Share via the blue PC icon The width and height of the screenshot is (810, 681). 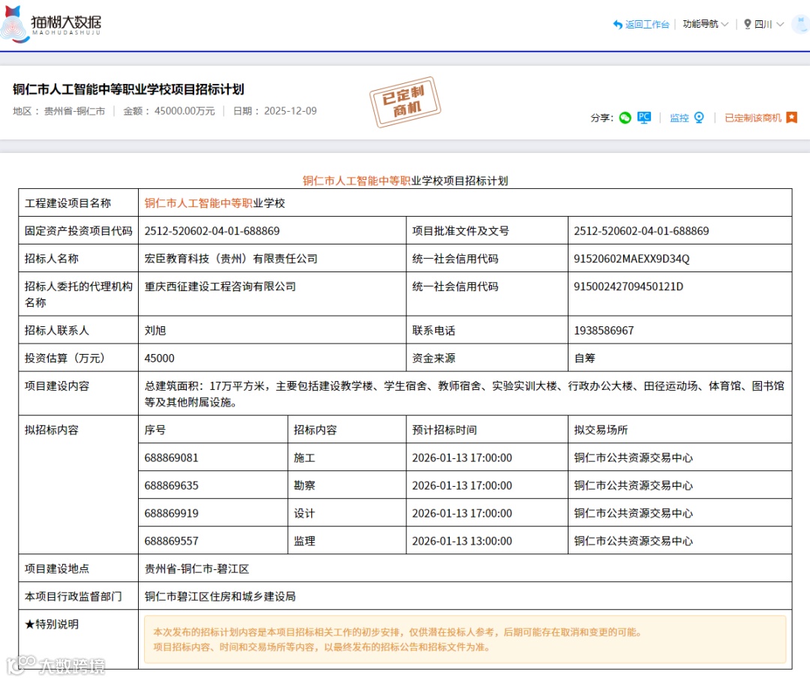click(644, 118)
